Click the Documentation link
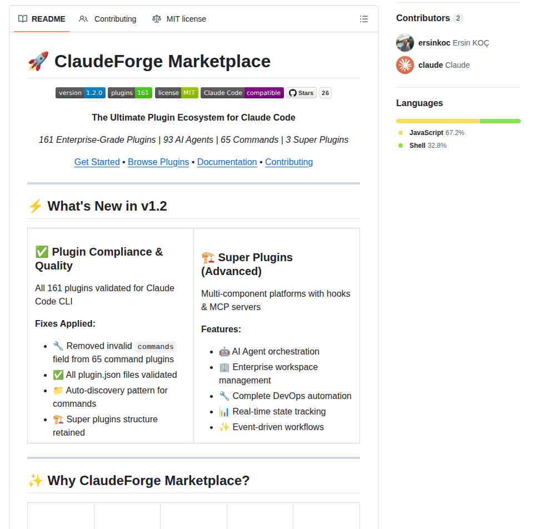534x529 pixels. 227,162
